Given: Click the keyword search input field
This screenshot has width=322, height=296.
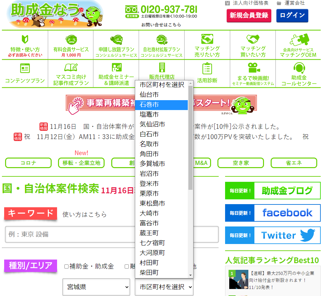Looking at the screenshot, I should click(x=70, y=234).
